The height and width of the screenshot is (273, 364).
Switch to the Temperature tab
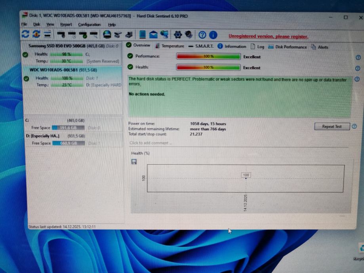point(170,46)
